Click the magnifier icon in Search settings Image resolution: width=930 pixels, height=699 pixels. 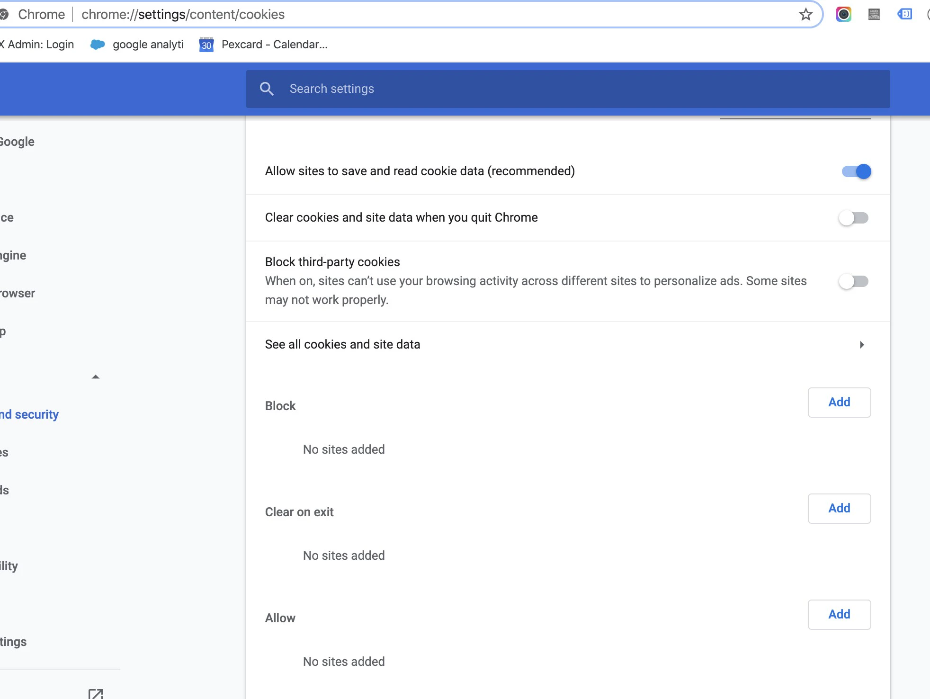pos(267,89)
